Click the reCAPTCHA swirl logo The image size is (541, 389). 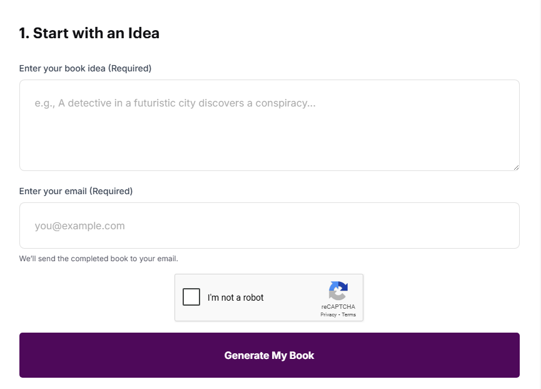[338, 291]
